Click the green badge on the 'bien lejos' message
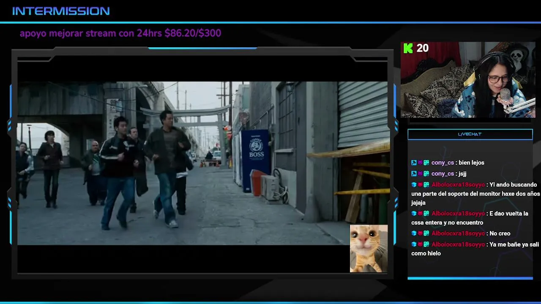The height and width of the screenshot is (304, 541). [426, 163]
